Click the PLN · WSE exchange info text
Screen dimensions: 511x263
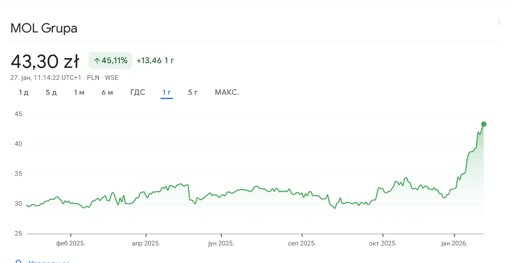(x=103, y=78)
